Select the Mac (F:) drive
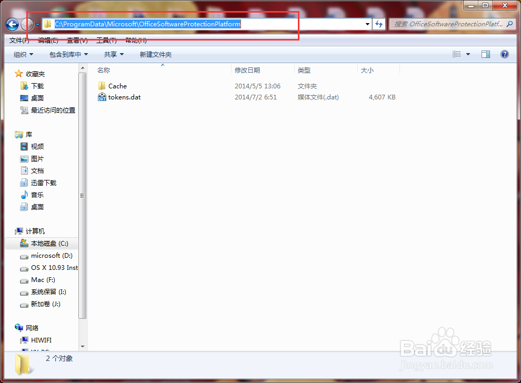This screenshot has height=383, width=521. pyautogui.click(x=43, y=280)
